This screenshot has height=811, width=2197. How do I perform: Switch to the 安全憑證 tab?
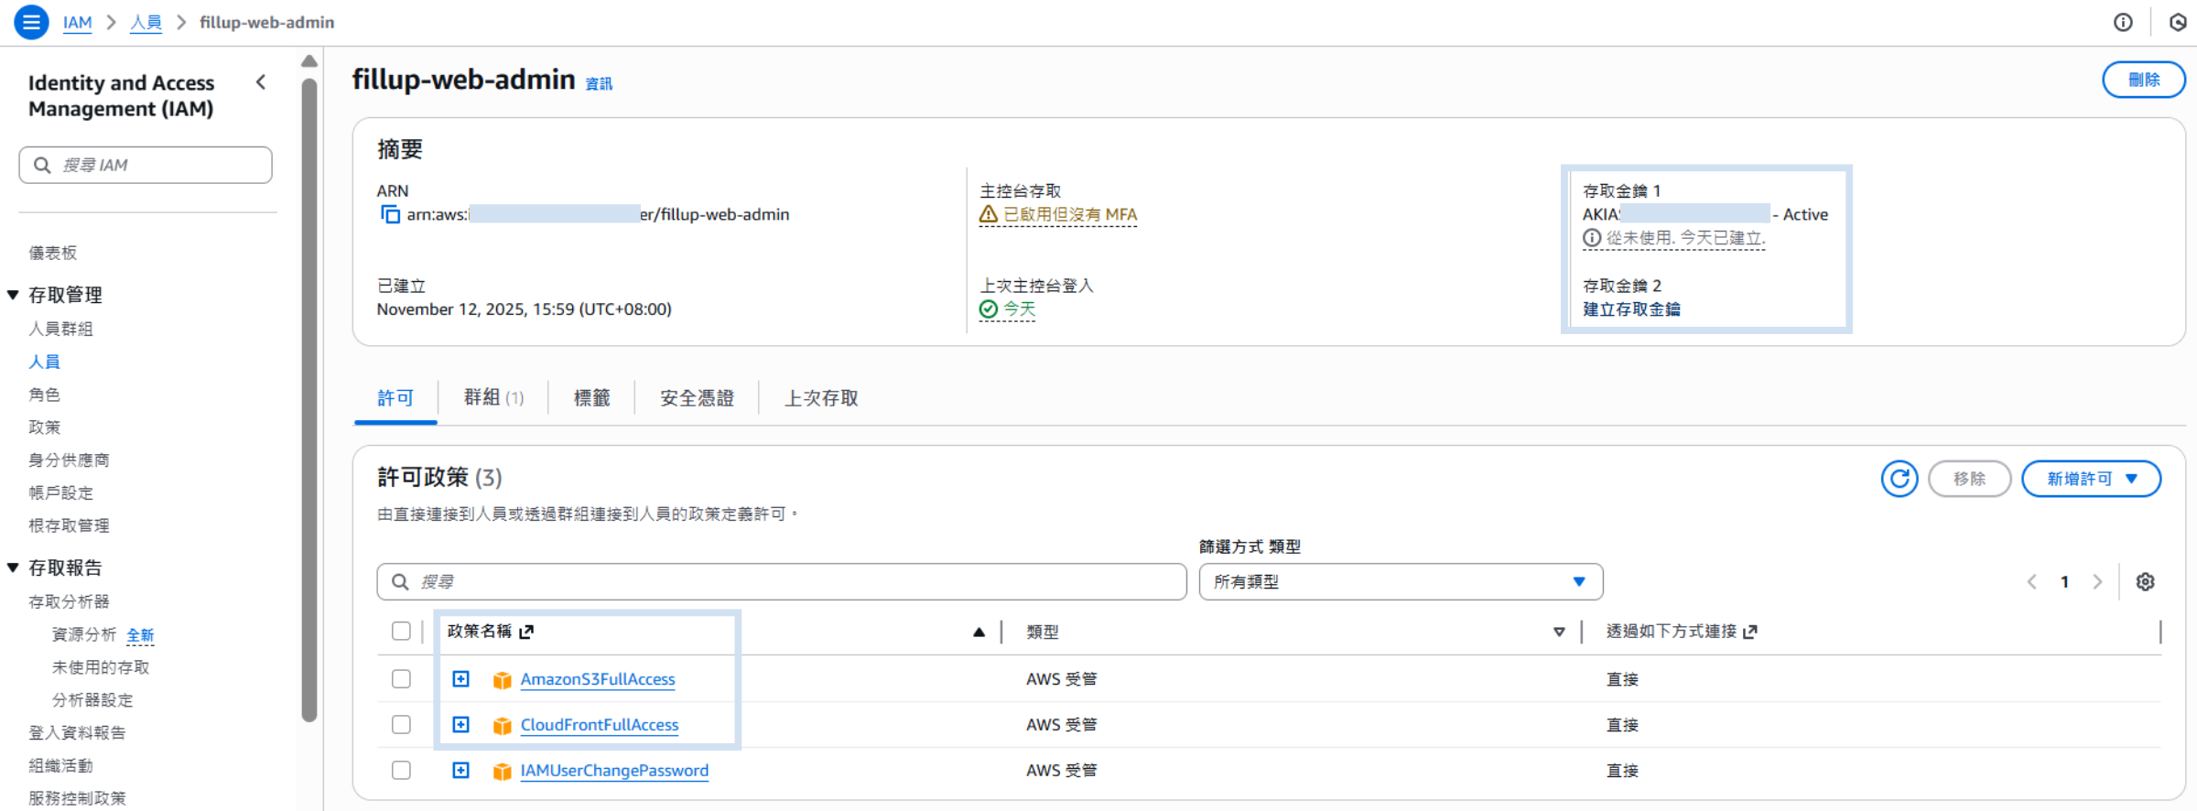(697, 398)
